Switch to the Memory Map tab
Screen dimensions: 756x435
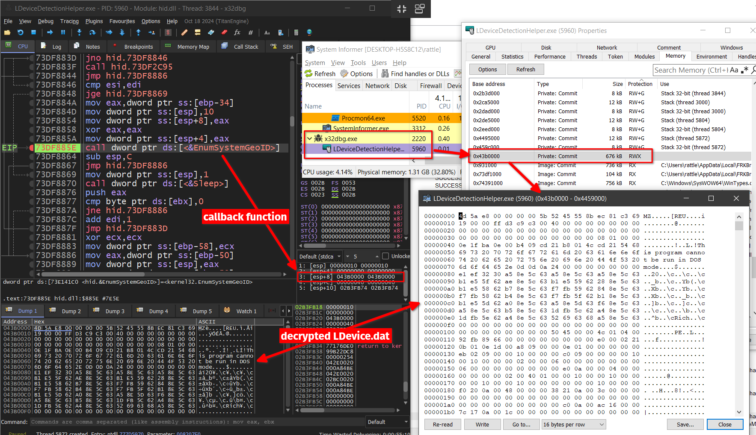click(187, 47)
